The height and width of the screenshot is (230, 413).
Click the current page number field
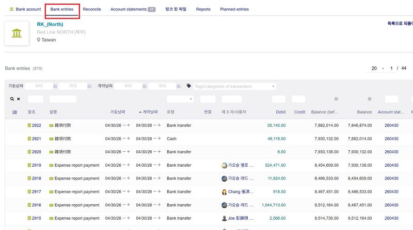click(x=391, y=68)
